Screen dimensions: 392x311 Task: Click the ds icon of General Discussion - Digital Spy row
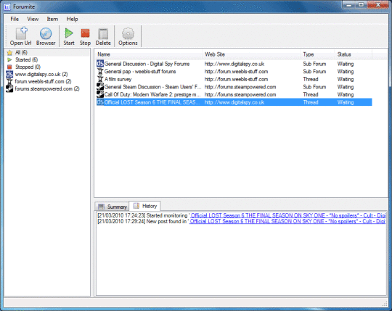coord(100,64)
